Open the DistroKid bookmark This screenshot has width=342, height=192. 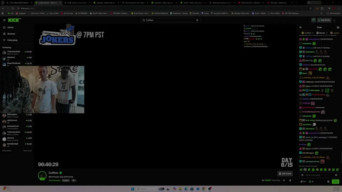[194, 13]
